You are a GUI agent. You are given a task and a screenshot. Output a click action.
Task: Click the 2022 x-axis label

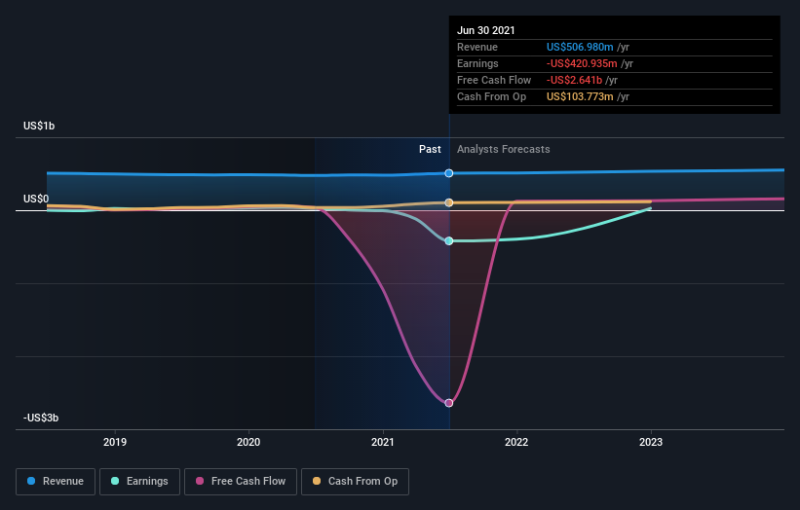tap(516, 442)
